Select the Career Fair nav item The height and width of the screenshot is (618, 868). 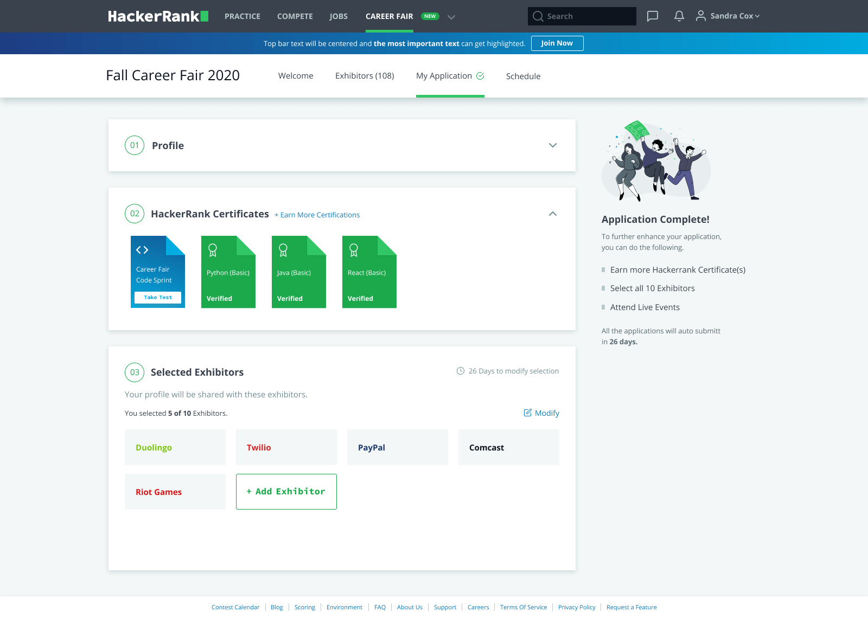point(390,16)
